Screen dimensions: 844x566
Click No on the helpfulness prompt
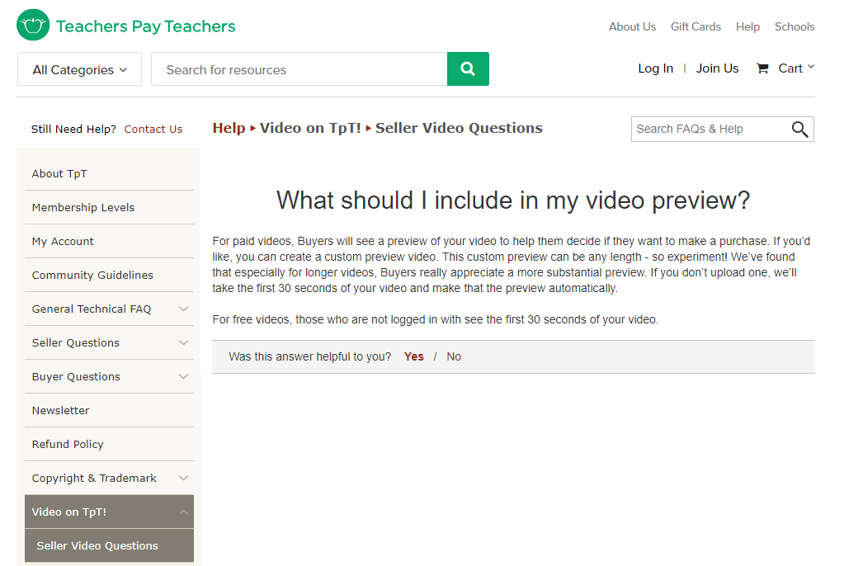coord(453,356)
